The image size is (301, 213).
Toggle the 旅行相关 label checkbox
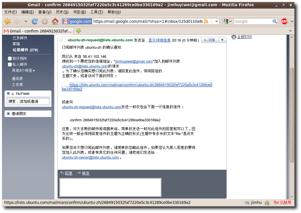[x=10, y=58]
